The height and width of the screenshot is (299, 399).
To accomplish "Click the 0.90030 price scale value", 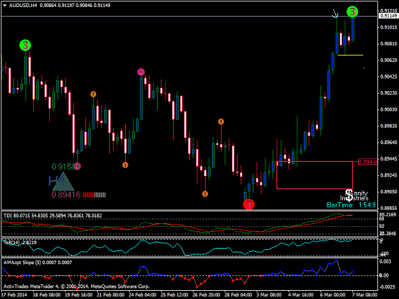I will point(389,110).
